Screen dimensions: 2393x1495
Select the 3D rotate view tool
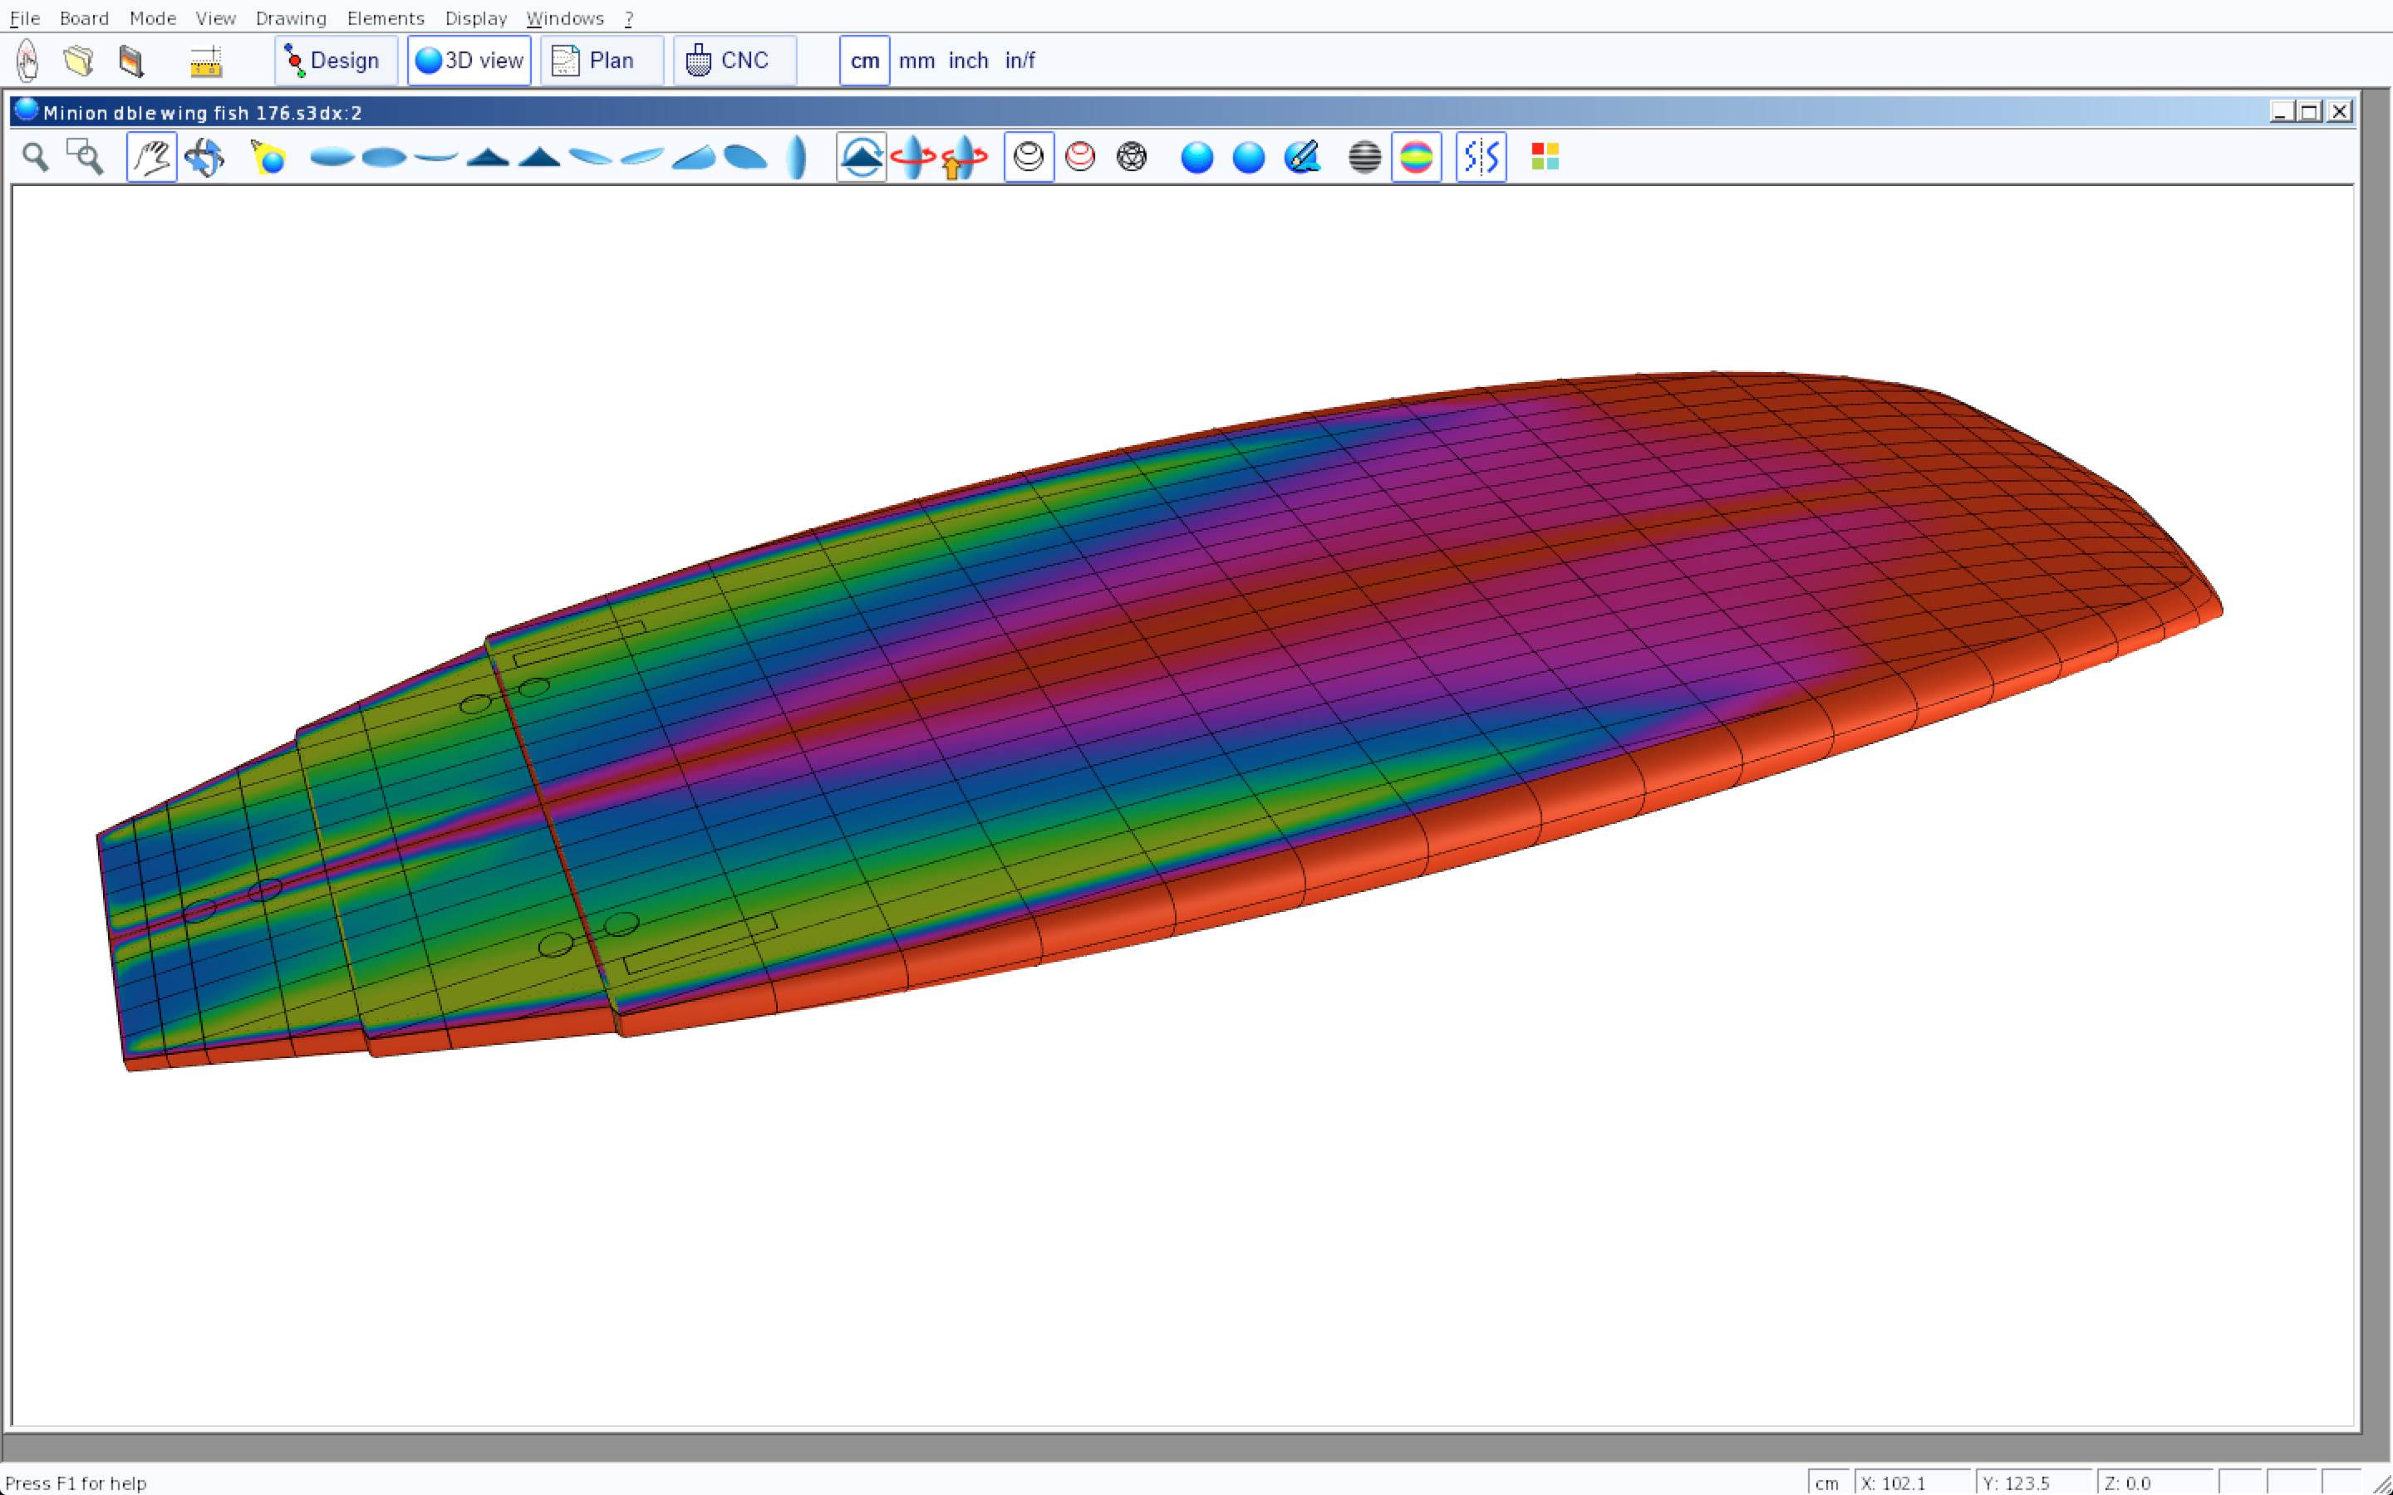(x=204, y=157)
